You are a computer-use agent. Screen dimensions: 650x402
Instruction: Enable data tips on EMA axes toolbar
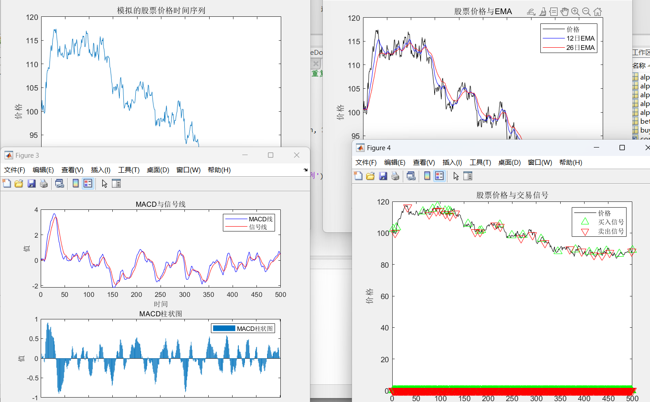point(553,12)
